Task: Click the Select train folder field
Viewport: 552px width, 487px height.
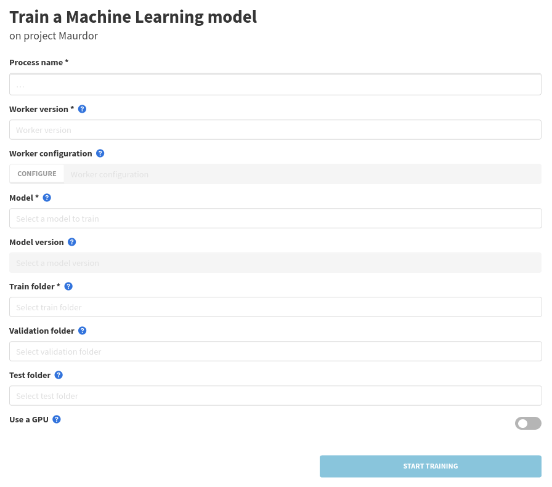Action: click(x=275, y=307)
